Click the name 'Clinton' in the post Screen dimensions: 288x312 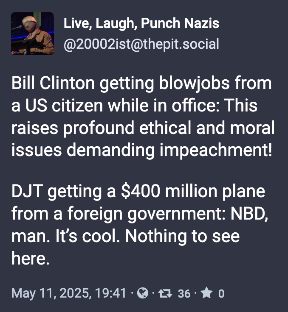click(67, 84)
